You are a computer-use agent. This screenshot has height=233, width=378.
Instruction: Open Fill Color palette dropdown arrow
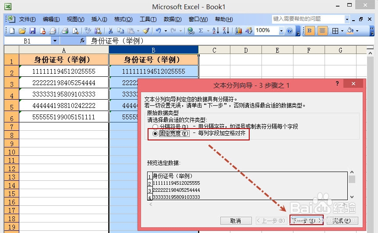coord(357,31)
